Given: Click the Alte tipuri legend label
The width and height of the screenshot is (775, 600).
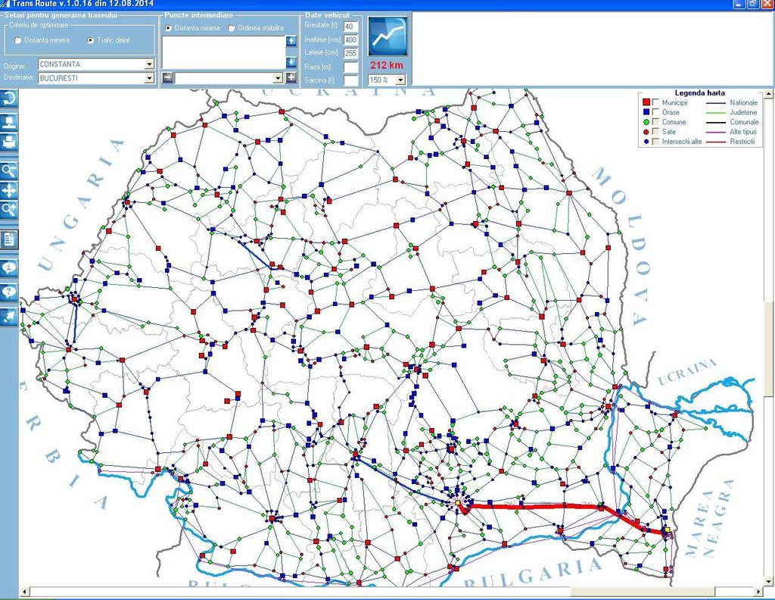Looking at the screenshot, I should (x=743, y=132).
